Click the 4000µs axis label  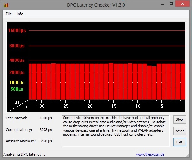pos(17,60)
